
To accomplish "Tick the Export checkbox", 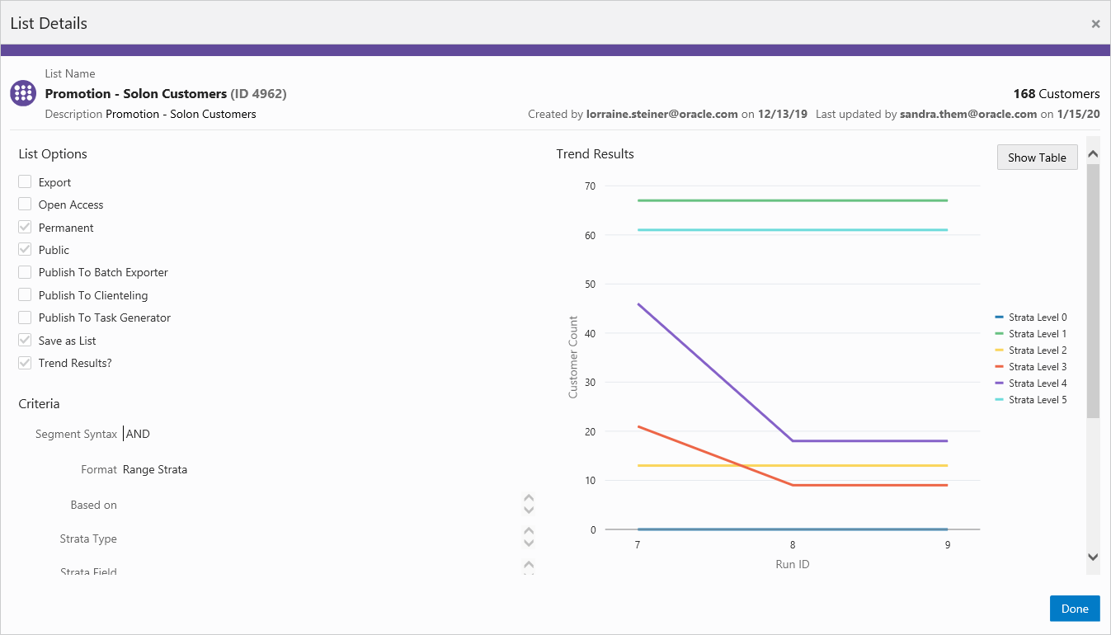I will [25, 181].
